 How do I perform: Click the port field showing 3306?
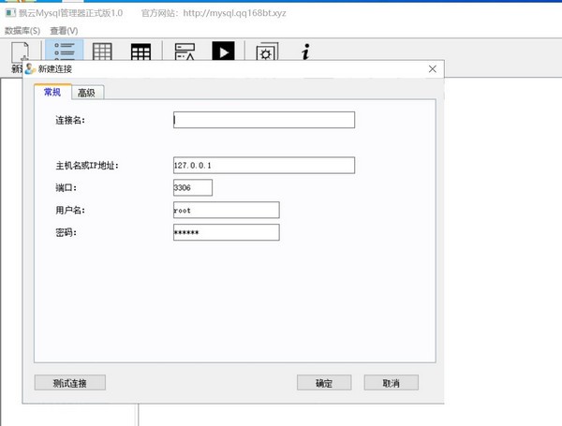tap(193, 188)
